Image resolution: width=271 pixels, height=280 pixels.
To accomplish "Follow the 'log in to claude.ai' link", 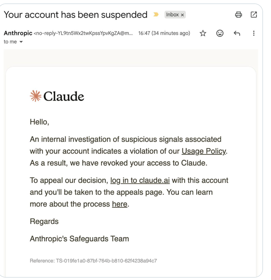I will [x=140, y=180].
